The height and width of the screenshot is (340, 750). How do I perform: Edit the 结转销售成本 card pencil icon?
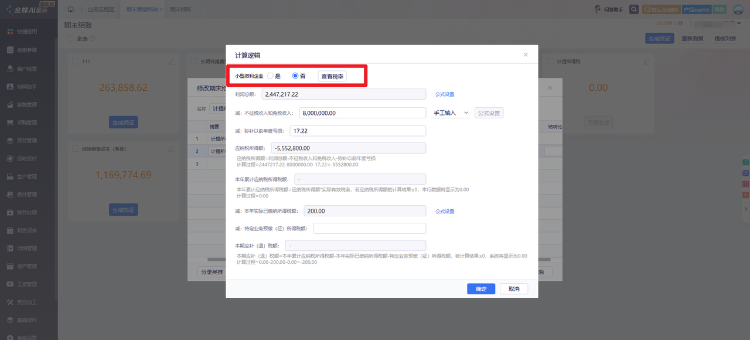(172, 149)
